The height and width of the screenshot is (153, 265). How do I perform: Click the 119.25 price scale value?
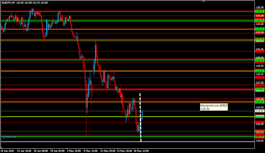(x=260, y=66)
